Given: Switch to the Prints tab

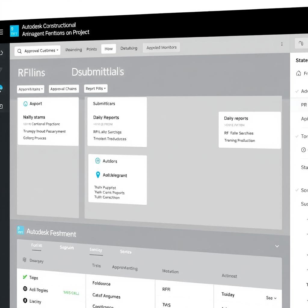Looking at the screenshot, I should 91,49.
